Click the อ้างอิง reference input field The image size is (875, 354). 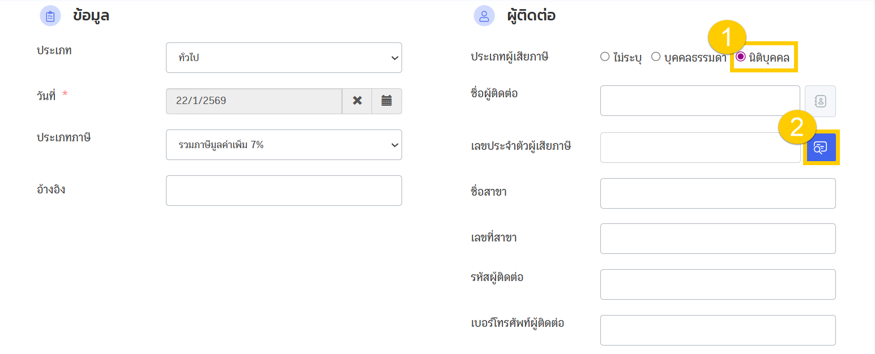click(284, 191)
